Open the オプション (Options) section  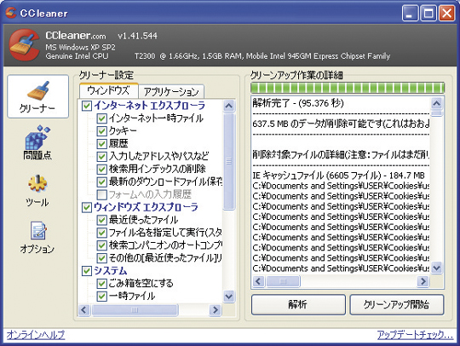tap(37, 238)
